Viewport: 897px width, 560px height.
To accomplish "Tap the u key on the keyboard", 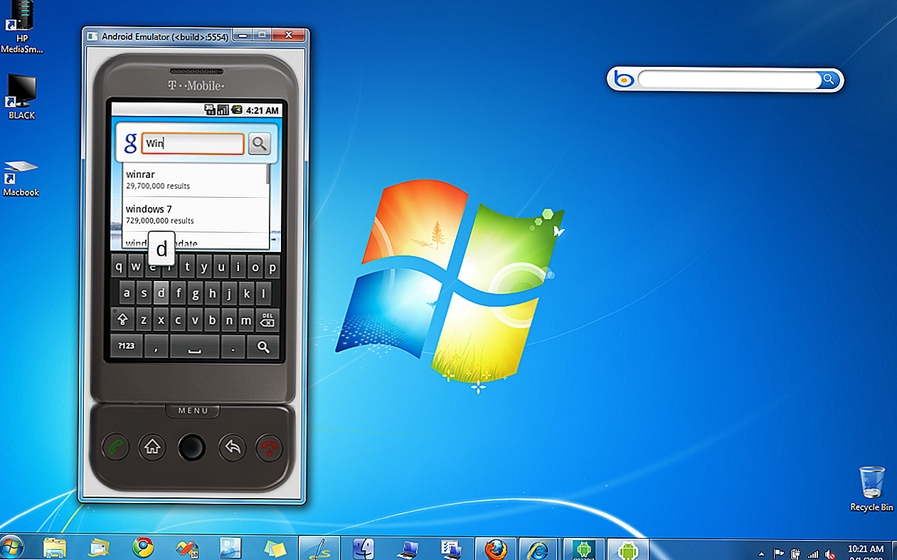I will [x=221, y=268].
